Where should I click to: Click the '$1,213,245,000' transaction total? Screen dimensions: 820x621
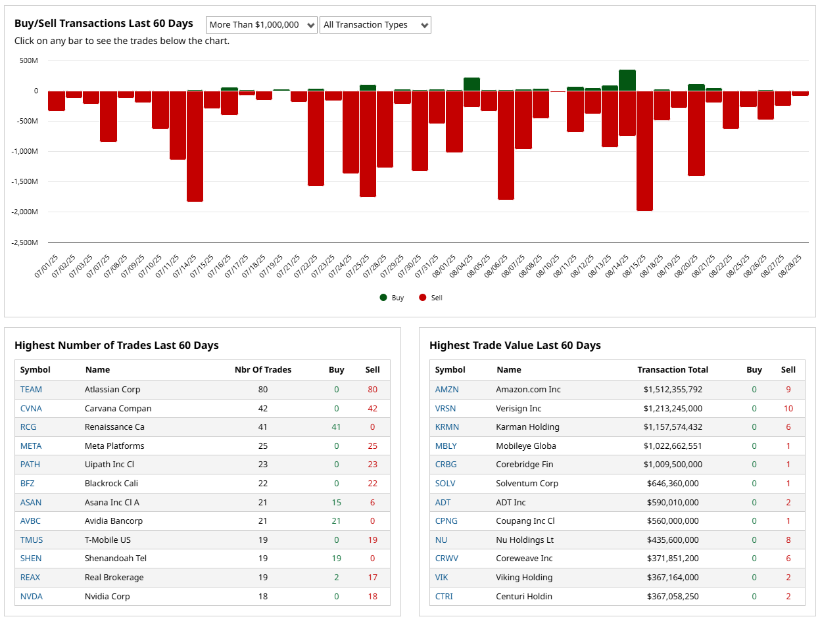[673, 409]
